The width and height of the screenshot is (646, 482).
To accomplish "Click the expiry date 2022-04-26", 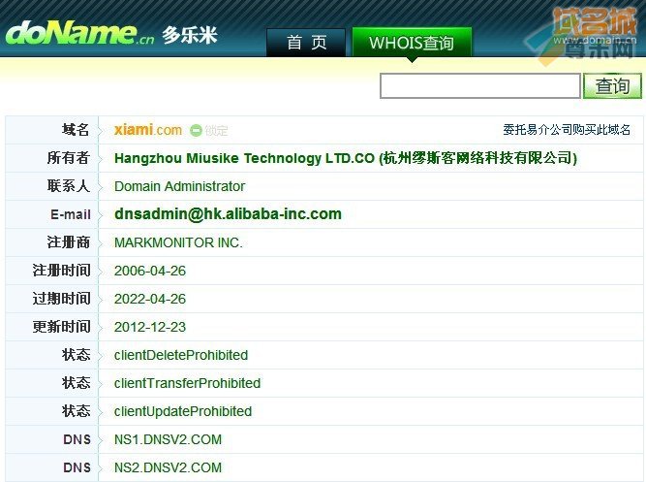I will coord(150,299).
